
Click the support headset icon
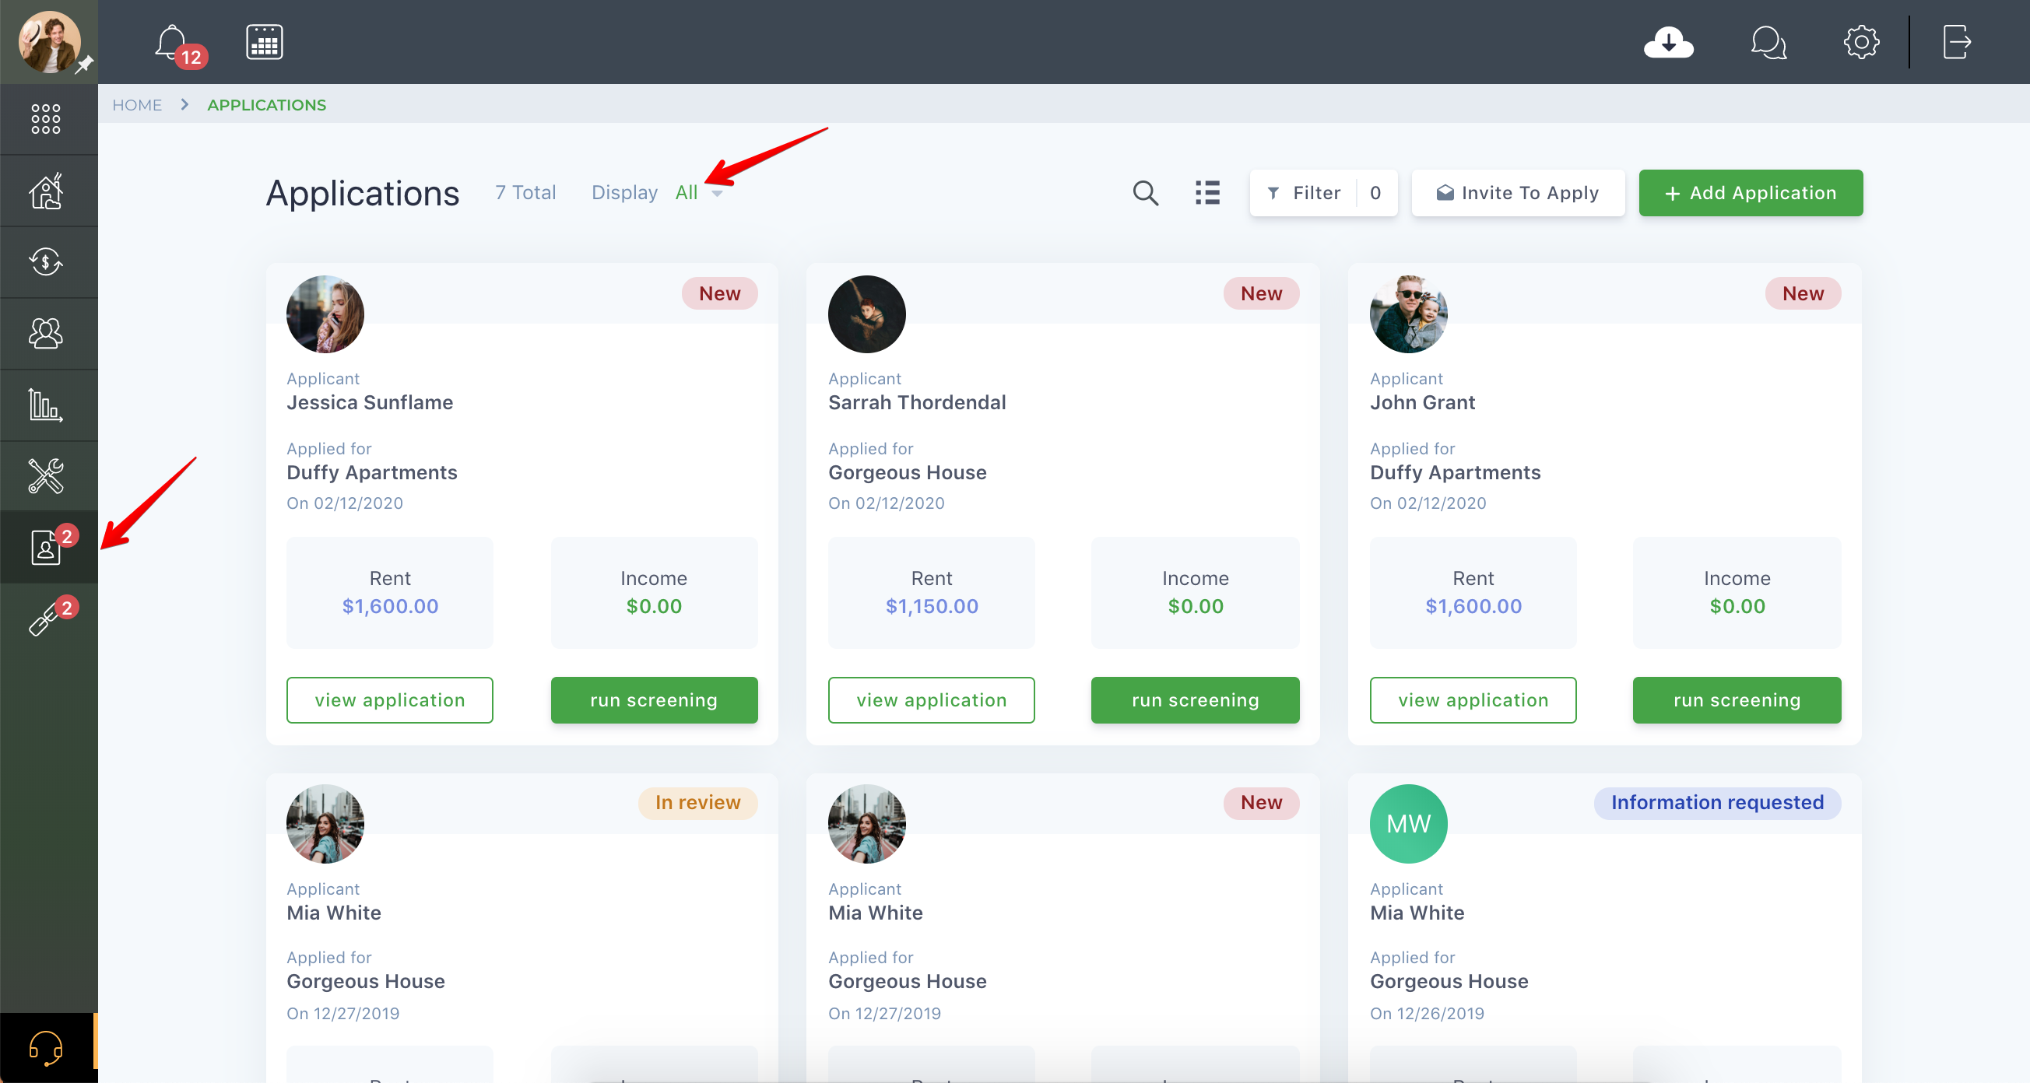point(46,1048)
